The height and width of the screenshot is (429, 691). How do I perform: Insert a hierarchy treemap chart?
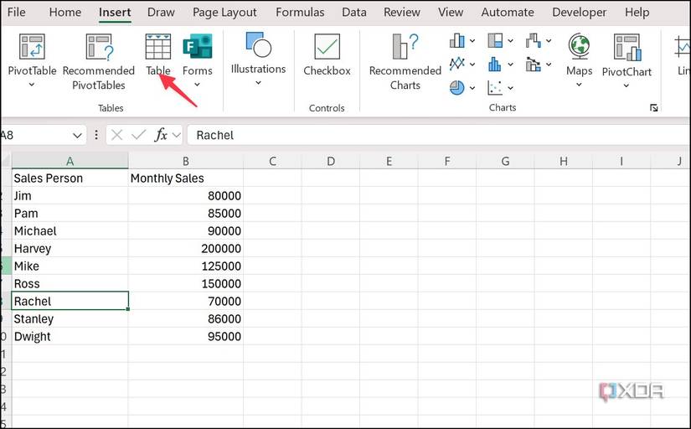coord(495,40)
